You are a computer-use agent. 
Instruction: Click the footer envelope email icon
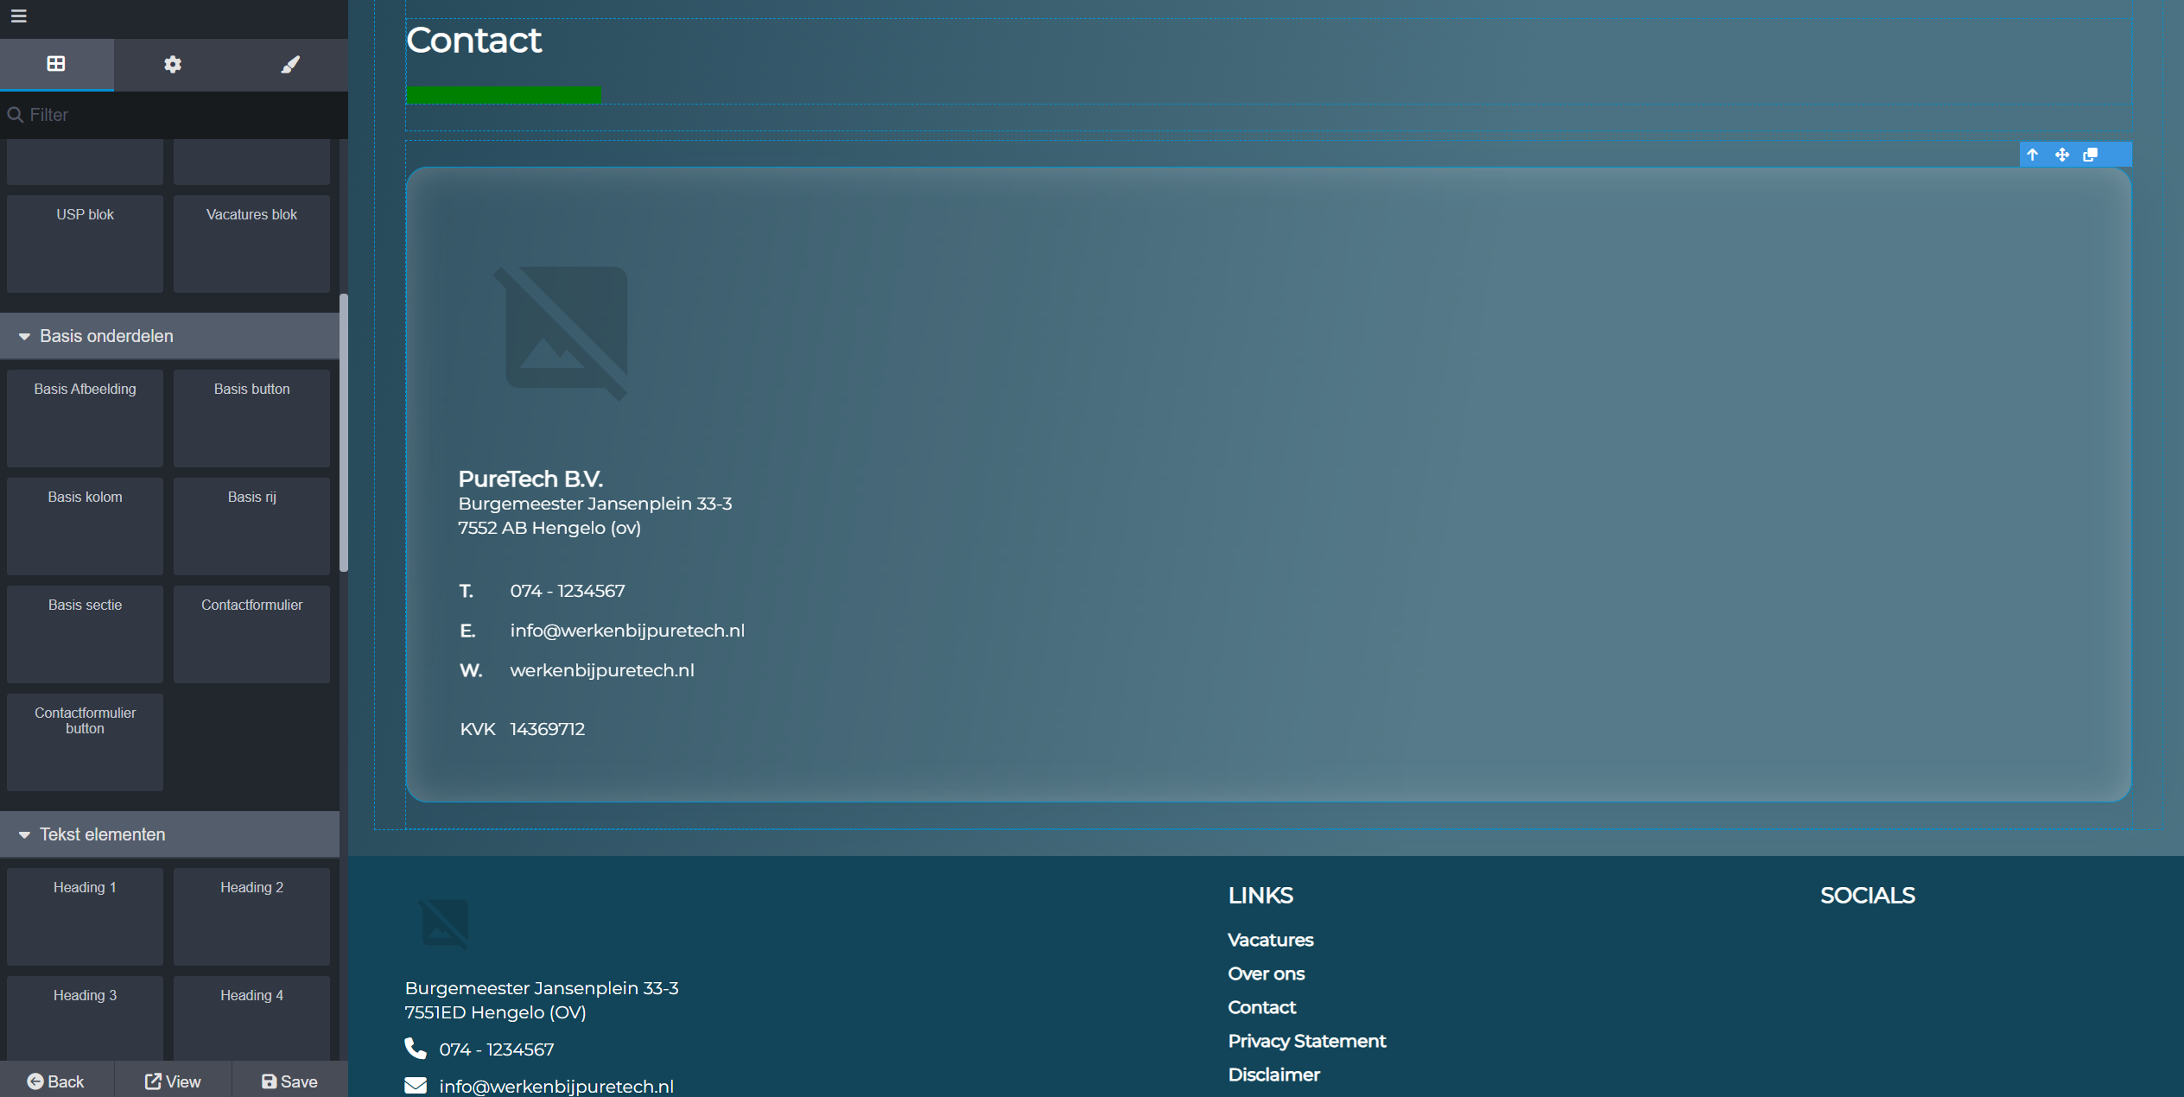pos(416,1086)
